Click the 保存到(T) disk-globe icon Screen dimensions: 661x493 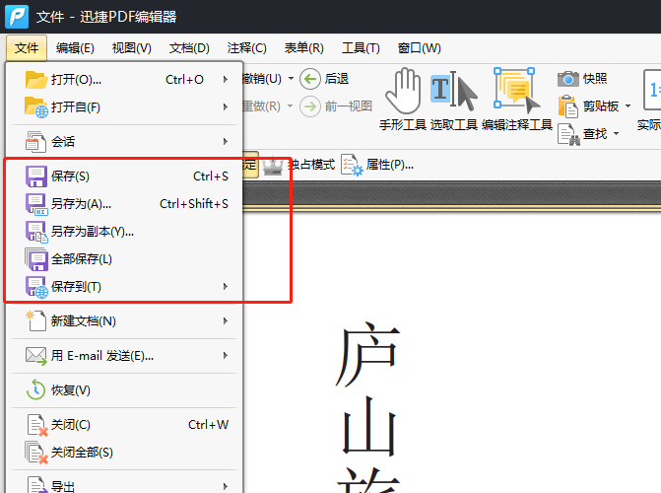[x=36, y=287]
